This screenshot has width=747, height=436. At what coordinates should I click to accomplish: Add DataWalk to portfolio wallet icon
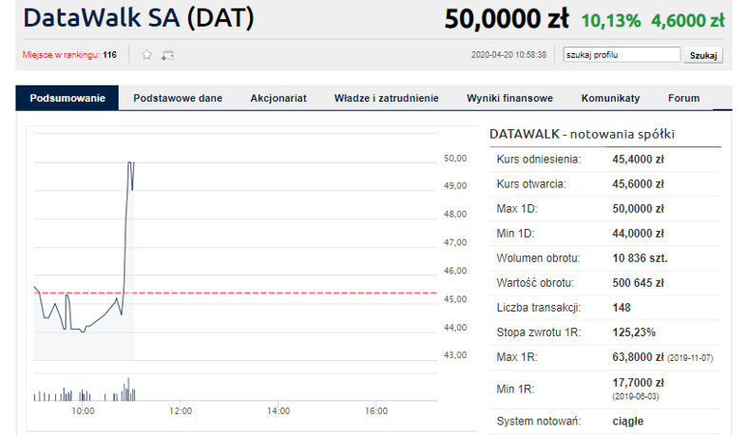pyautogui.click(x=167, y=55)
